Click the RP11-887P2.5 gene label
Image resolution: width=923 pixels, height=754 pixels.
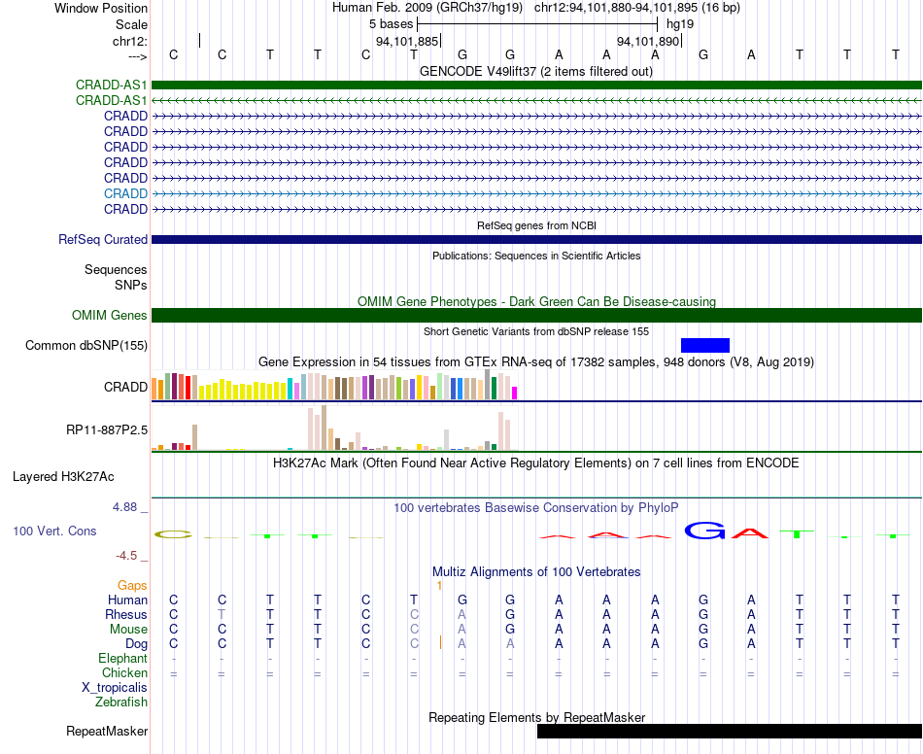pyautogui.click(x=107, y=429)
